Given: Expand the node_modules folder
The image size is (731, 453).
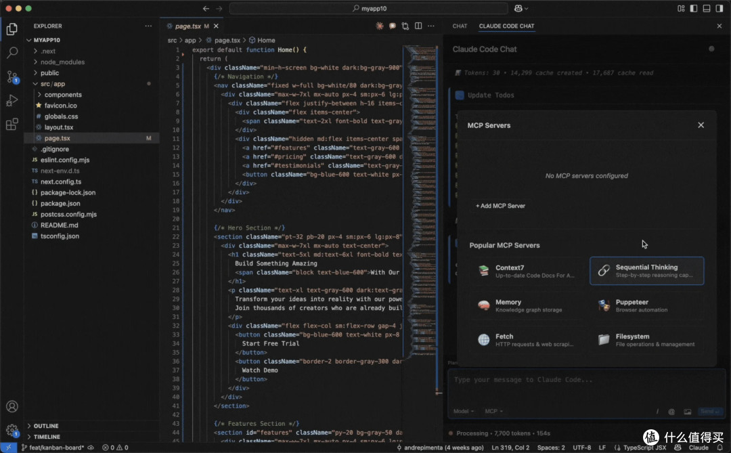Looking at the screenshot, I should click(x=91, y=62).
